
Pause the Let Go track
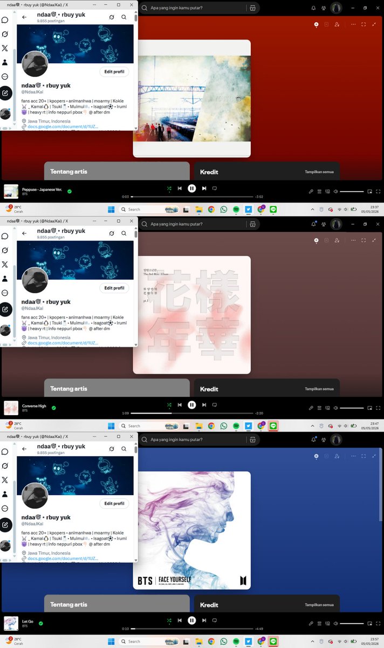coord(191,620)
